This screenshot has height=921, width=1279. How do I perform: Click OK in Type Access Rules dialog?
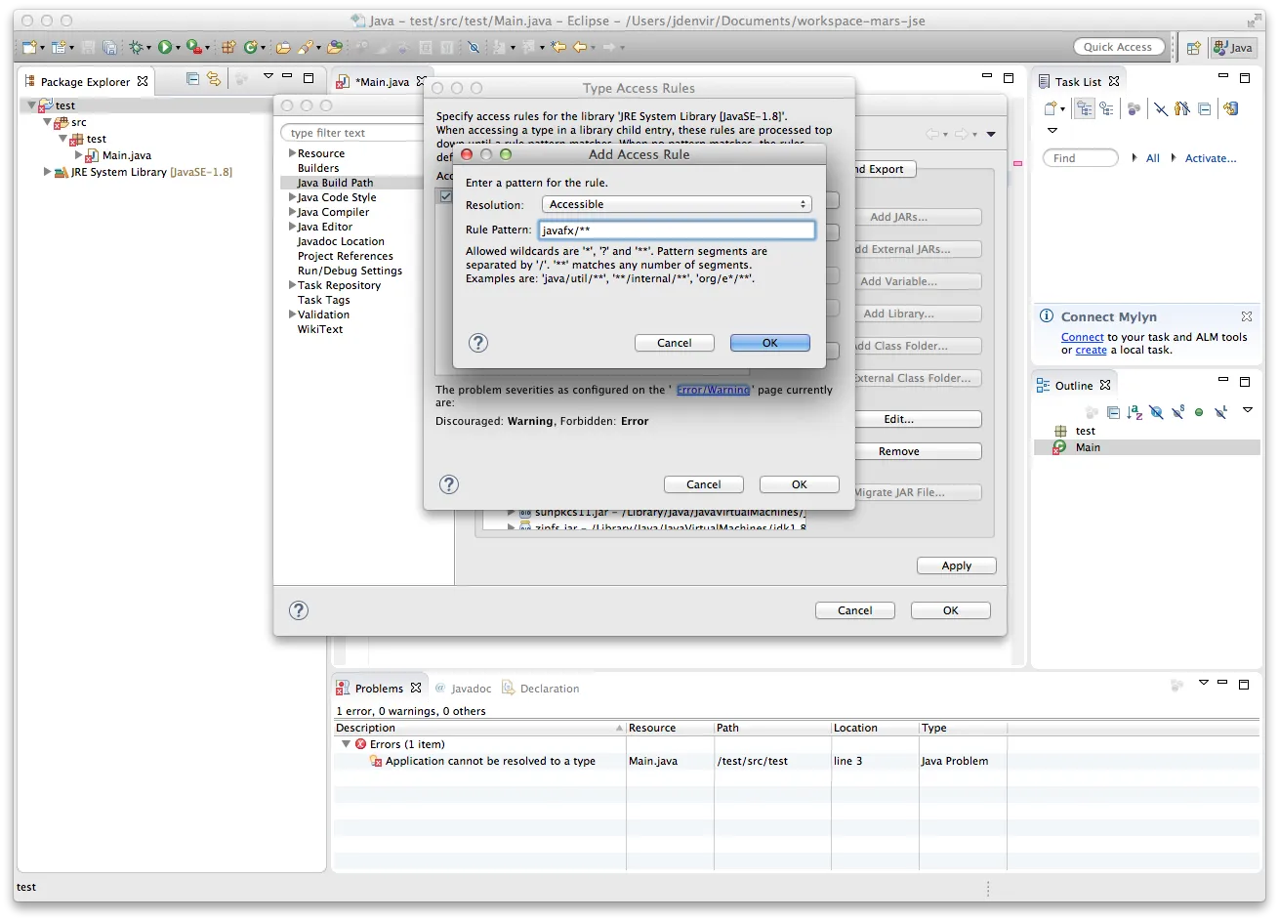pyautogui.click(x=800, y=484)
